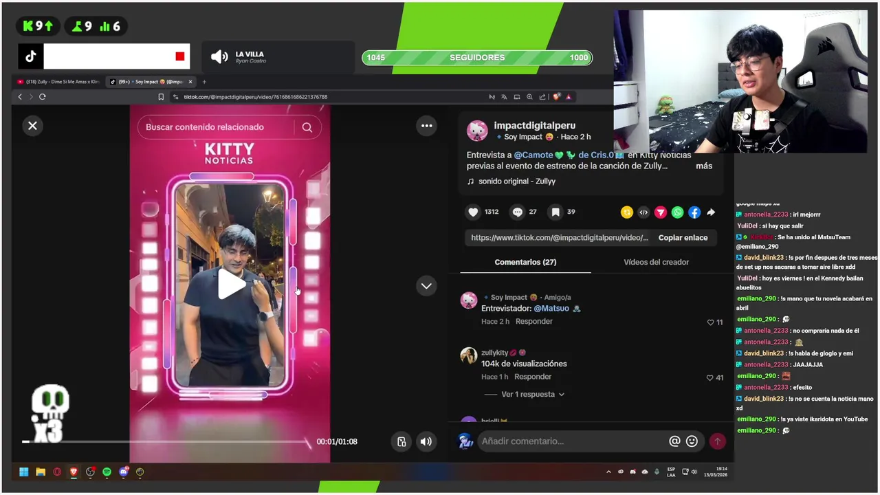Toggle the video mute speaker button

point(426,441)
